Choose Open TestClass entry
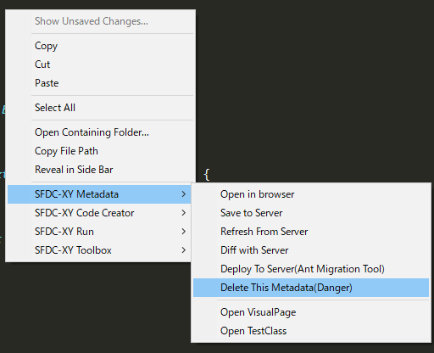 (311, 331)
